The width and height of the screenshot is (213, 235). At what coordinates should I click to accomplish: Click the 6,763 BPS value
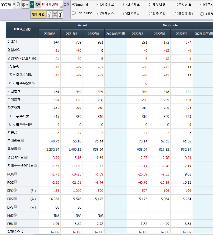pyautogui.click(x=55, y=199)
